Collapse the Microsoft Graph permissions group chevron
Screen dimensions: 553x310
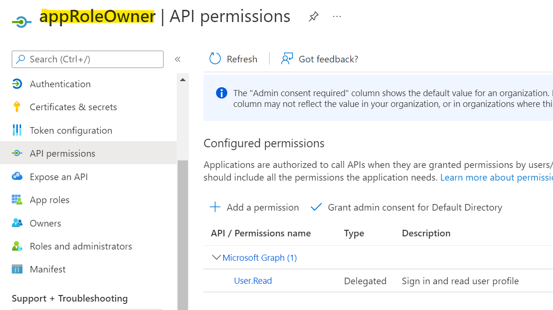[216, 257]
